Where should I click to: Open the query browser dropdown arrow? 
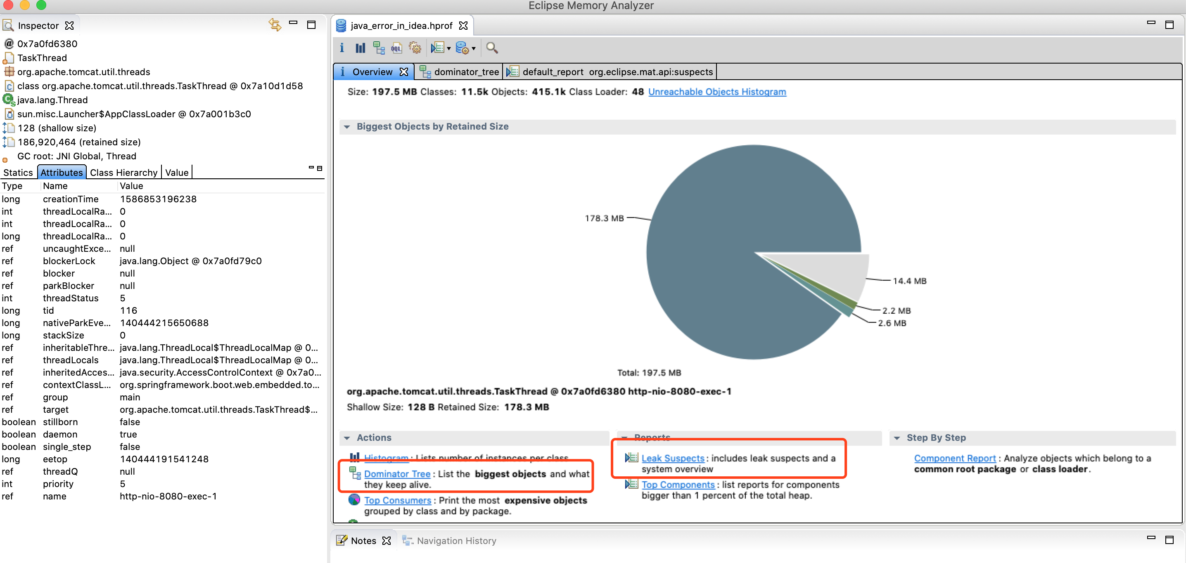474,49
